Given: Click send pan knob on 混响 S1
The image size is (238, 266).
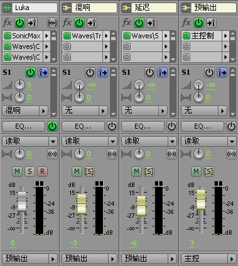Looking at the screenshot, I should 79,97.
